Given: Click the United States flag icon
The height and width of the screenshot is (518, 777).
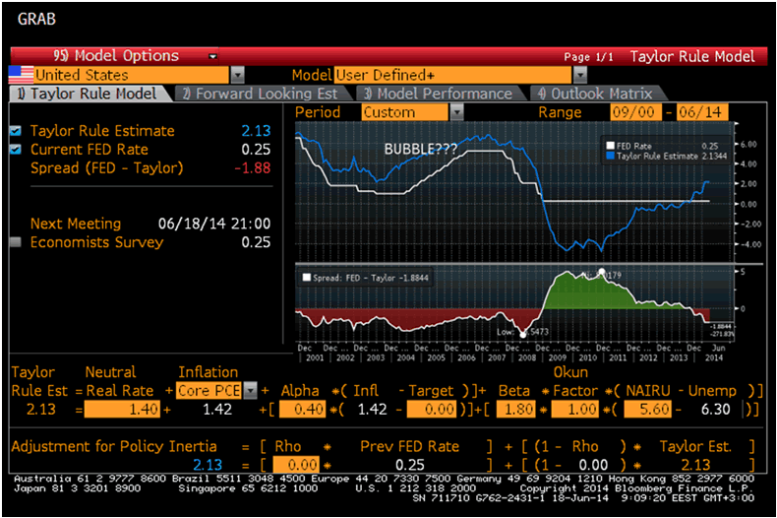Looking at the screenshot, I should click(x=20, y=75).
